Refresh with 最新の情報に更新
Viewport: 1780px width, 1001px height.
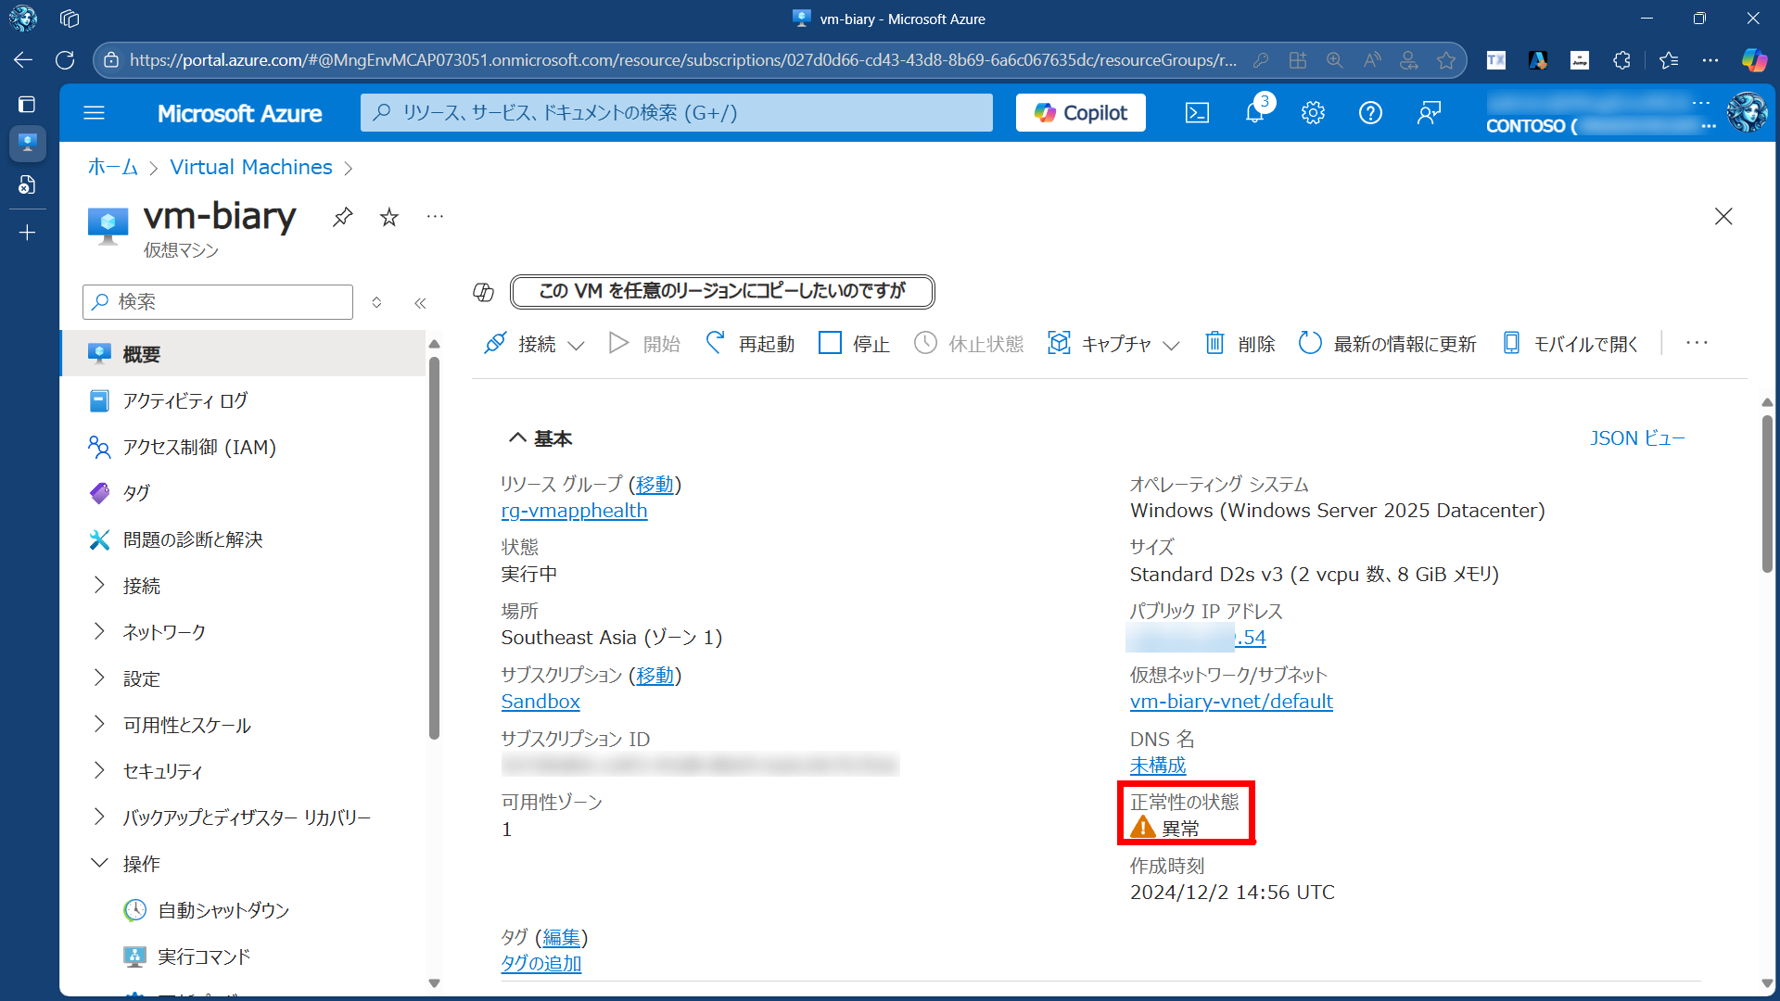(1388, 344)
